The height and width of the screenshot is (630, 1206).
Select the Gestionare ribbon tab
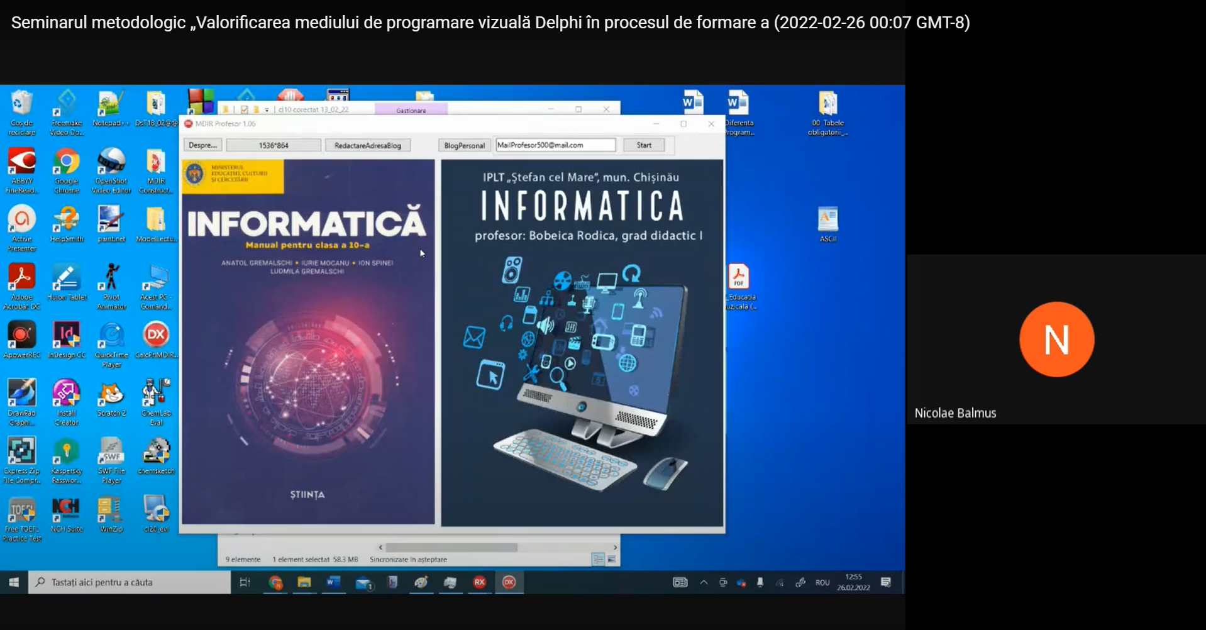411,109
